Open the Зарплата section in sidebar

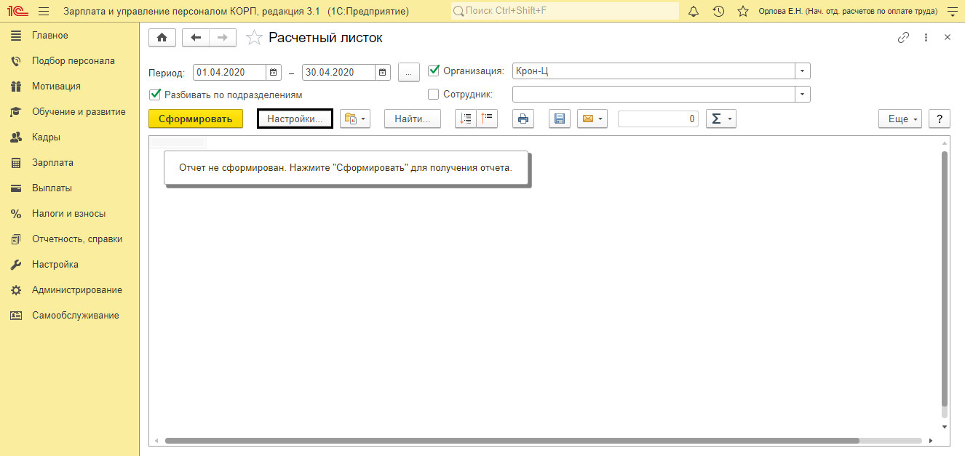coord(52,163)
